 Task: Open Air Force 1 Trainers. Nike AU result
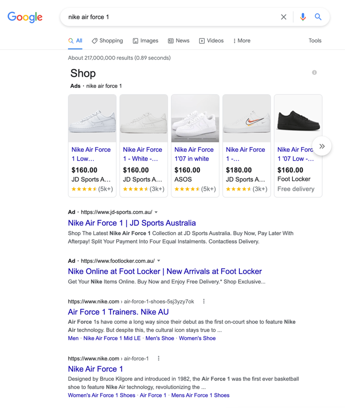(118, 312)
